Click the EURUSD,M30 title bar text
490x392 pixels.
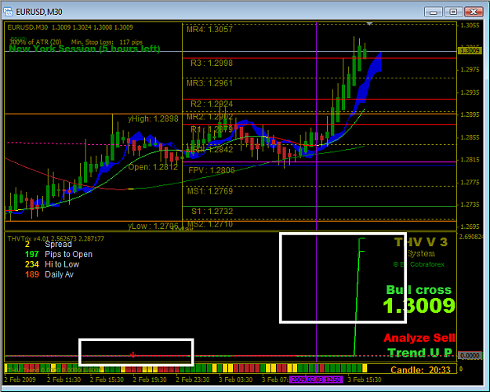point(39,12)
